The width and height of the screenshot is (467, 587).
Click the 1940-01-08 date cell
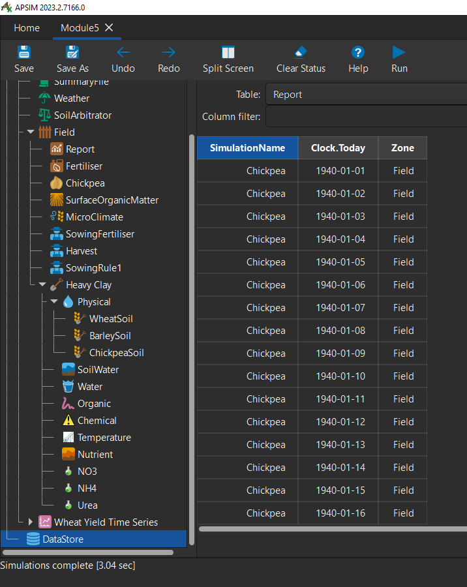(x=338, y=331)
